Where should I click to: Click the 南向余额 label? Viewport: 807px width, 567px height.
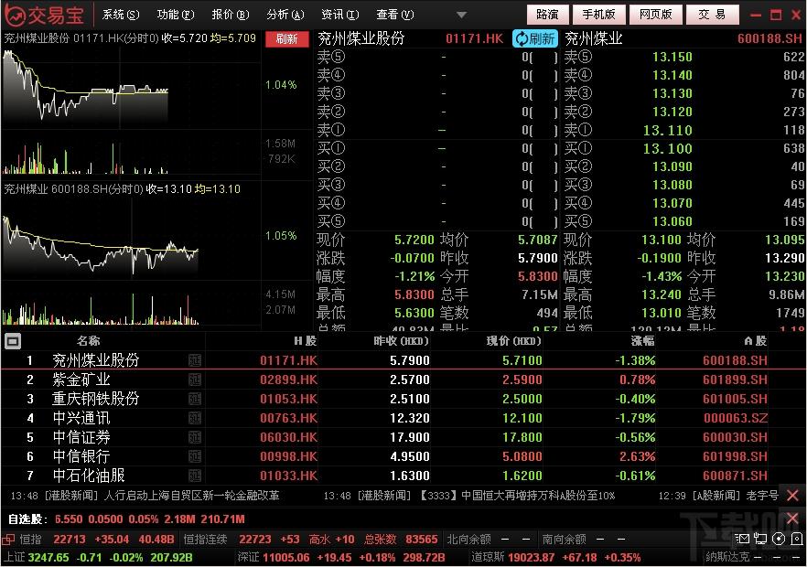(564, 540)
